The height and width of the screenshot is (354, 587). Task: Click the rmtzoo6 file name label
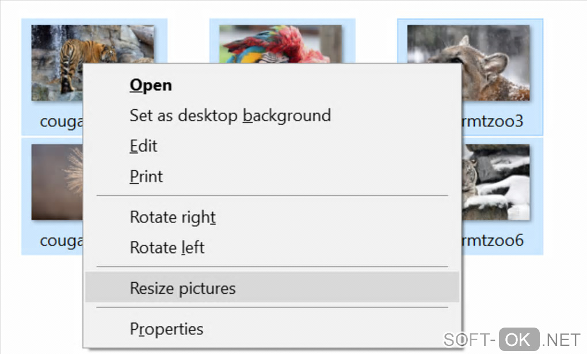[x=493, y=240]
